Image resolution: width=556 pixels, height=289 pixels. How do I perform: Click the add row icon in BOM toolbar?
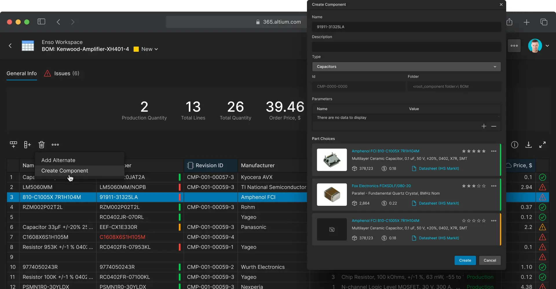point(13,145)
